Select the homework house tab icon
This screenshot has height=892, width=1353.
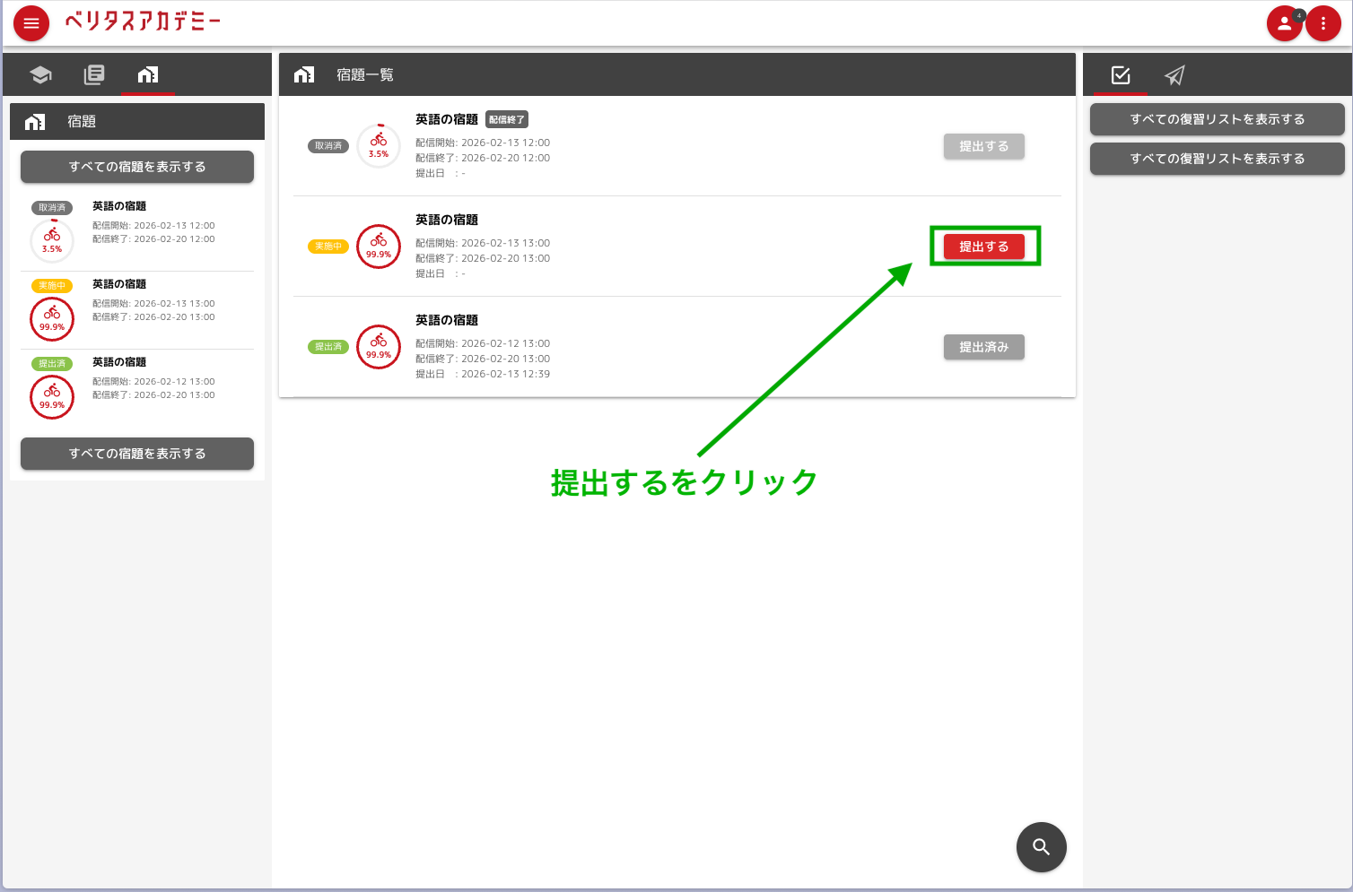[148, 75]
